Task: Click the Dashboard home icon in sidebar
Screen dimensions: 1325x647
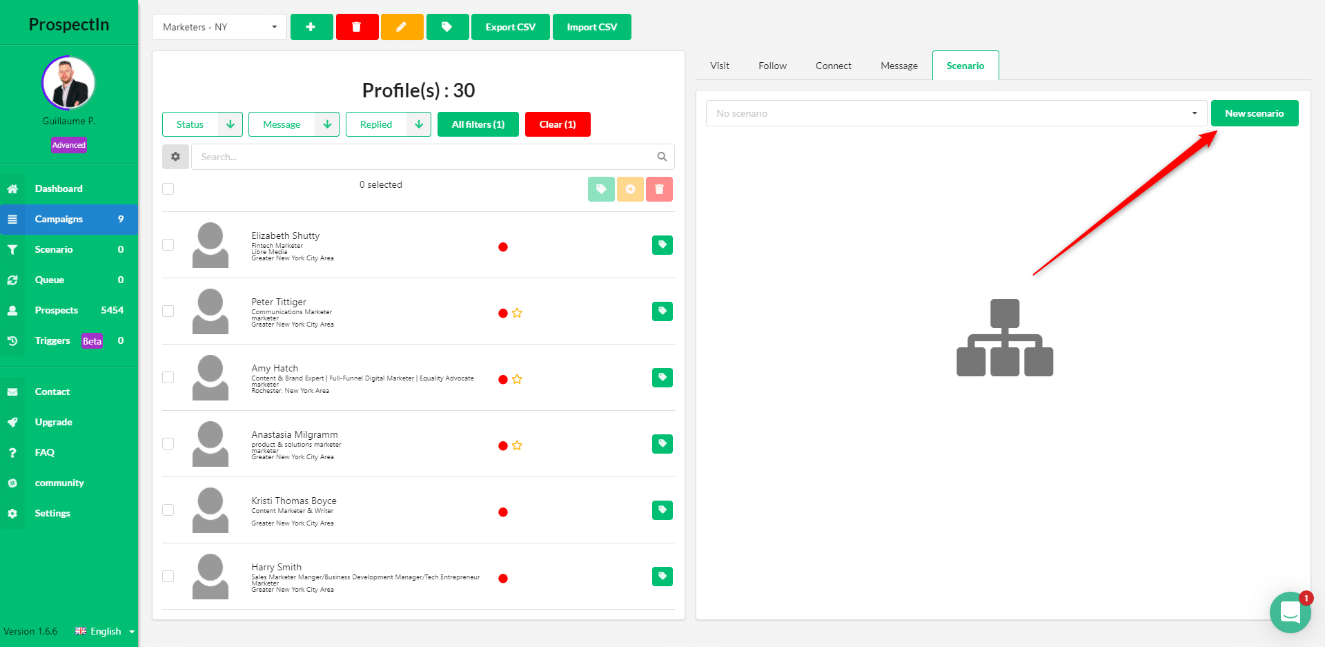Action: tap(12, 189)
